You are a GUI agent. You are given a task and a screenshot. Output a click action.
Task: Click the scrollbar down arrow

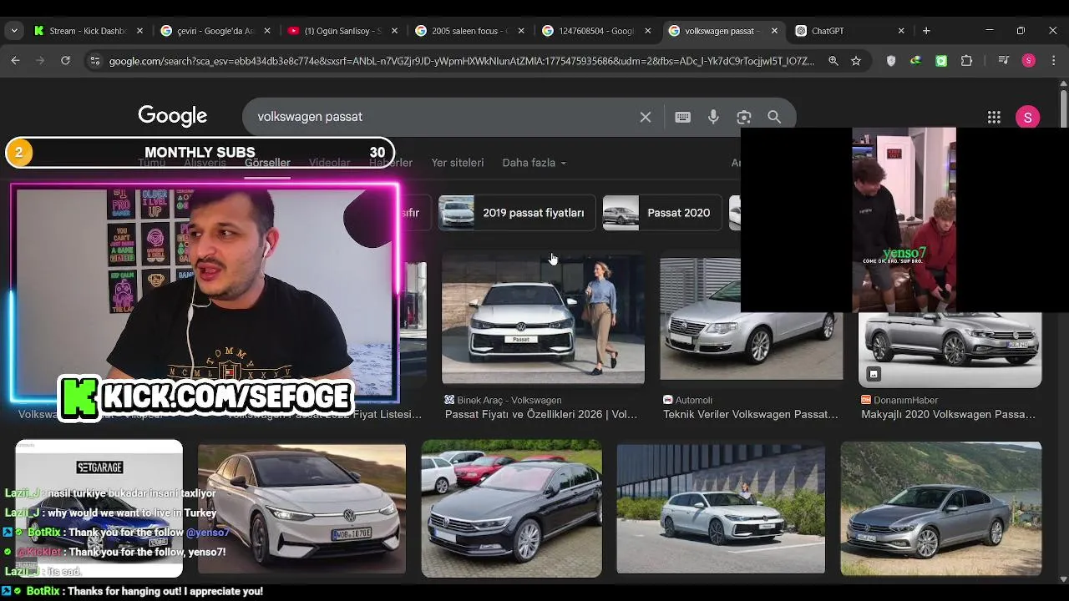click(1063, 579)
